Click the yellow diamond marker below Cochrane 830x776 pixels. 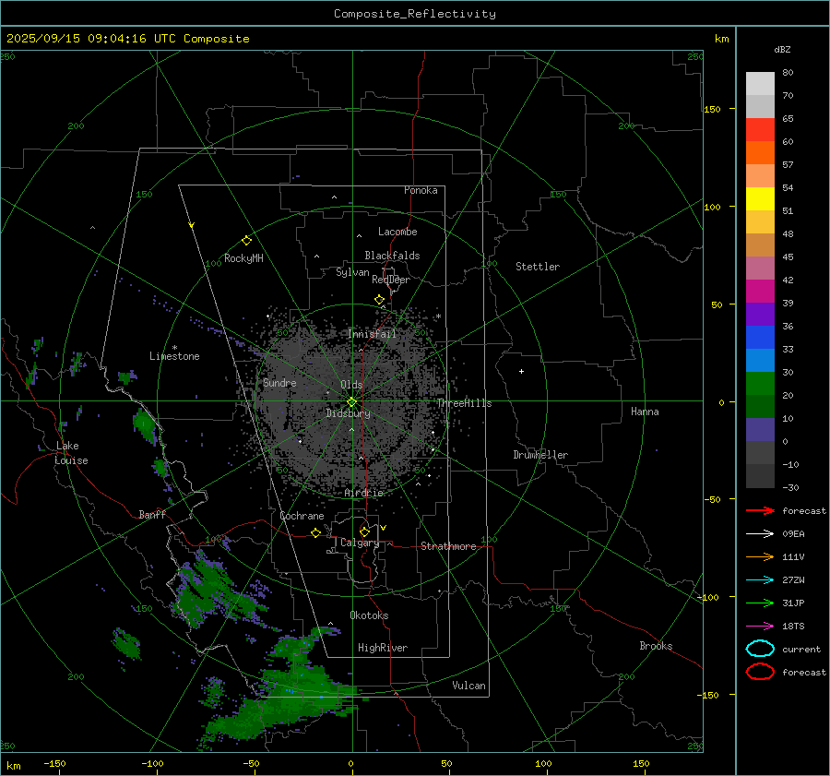316,533
